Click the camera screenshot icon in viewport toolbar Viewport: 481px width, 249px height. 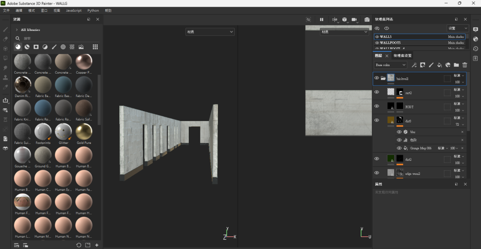point(367,20)
